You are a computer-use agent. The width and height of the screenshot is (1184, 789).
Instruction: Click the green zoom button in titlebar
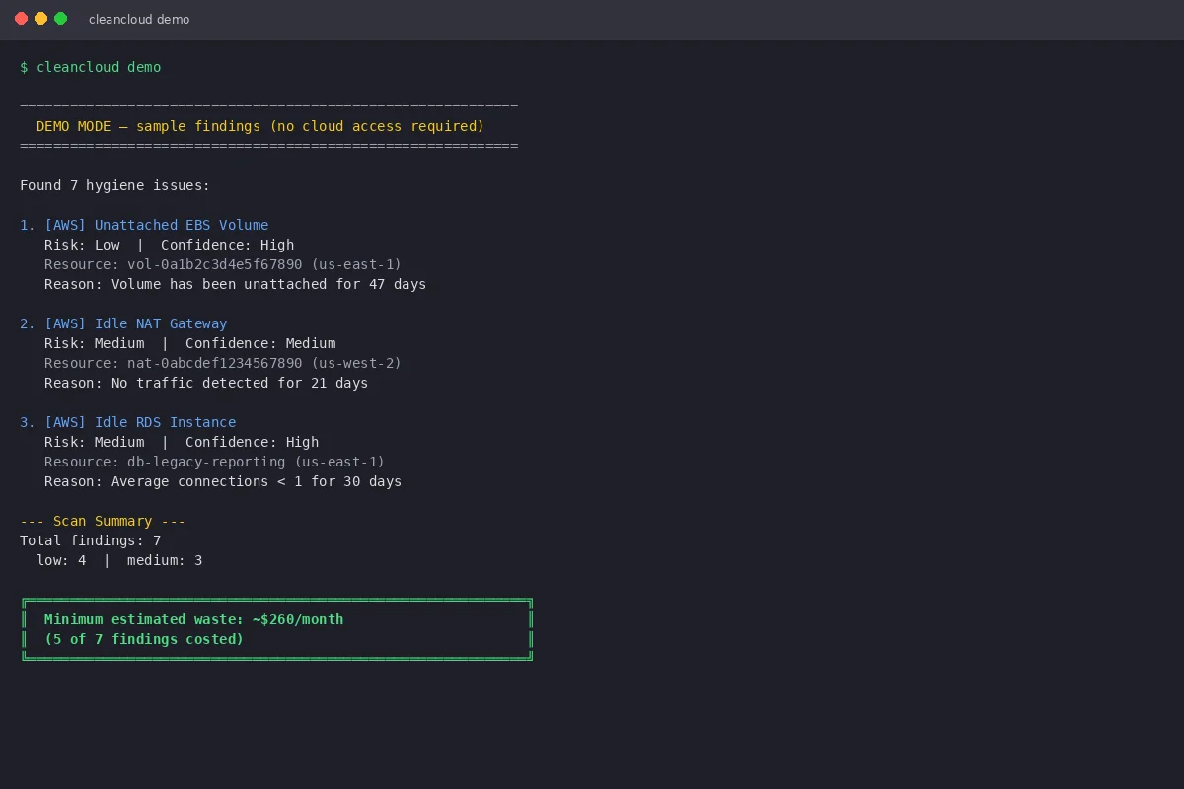pyautogui.click(x=61, y=18)
